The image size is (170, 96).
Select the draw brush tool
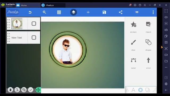133,42
